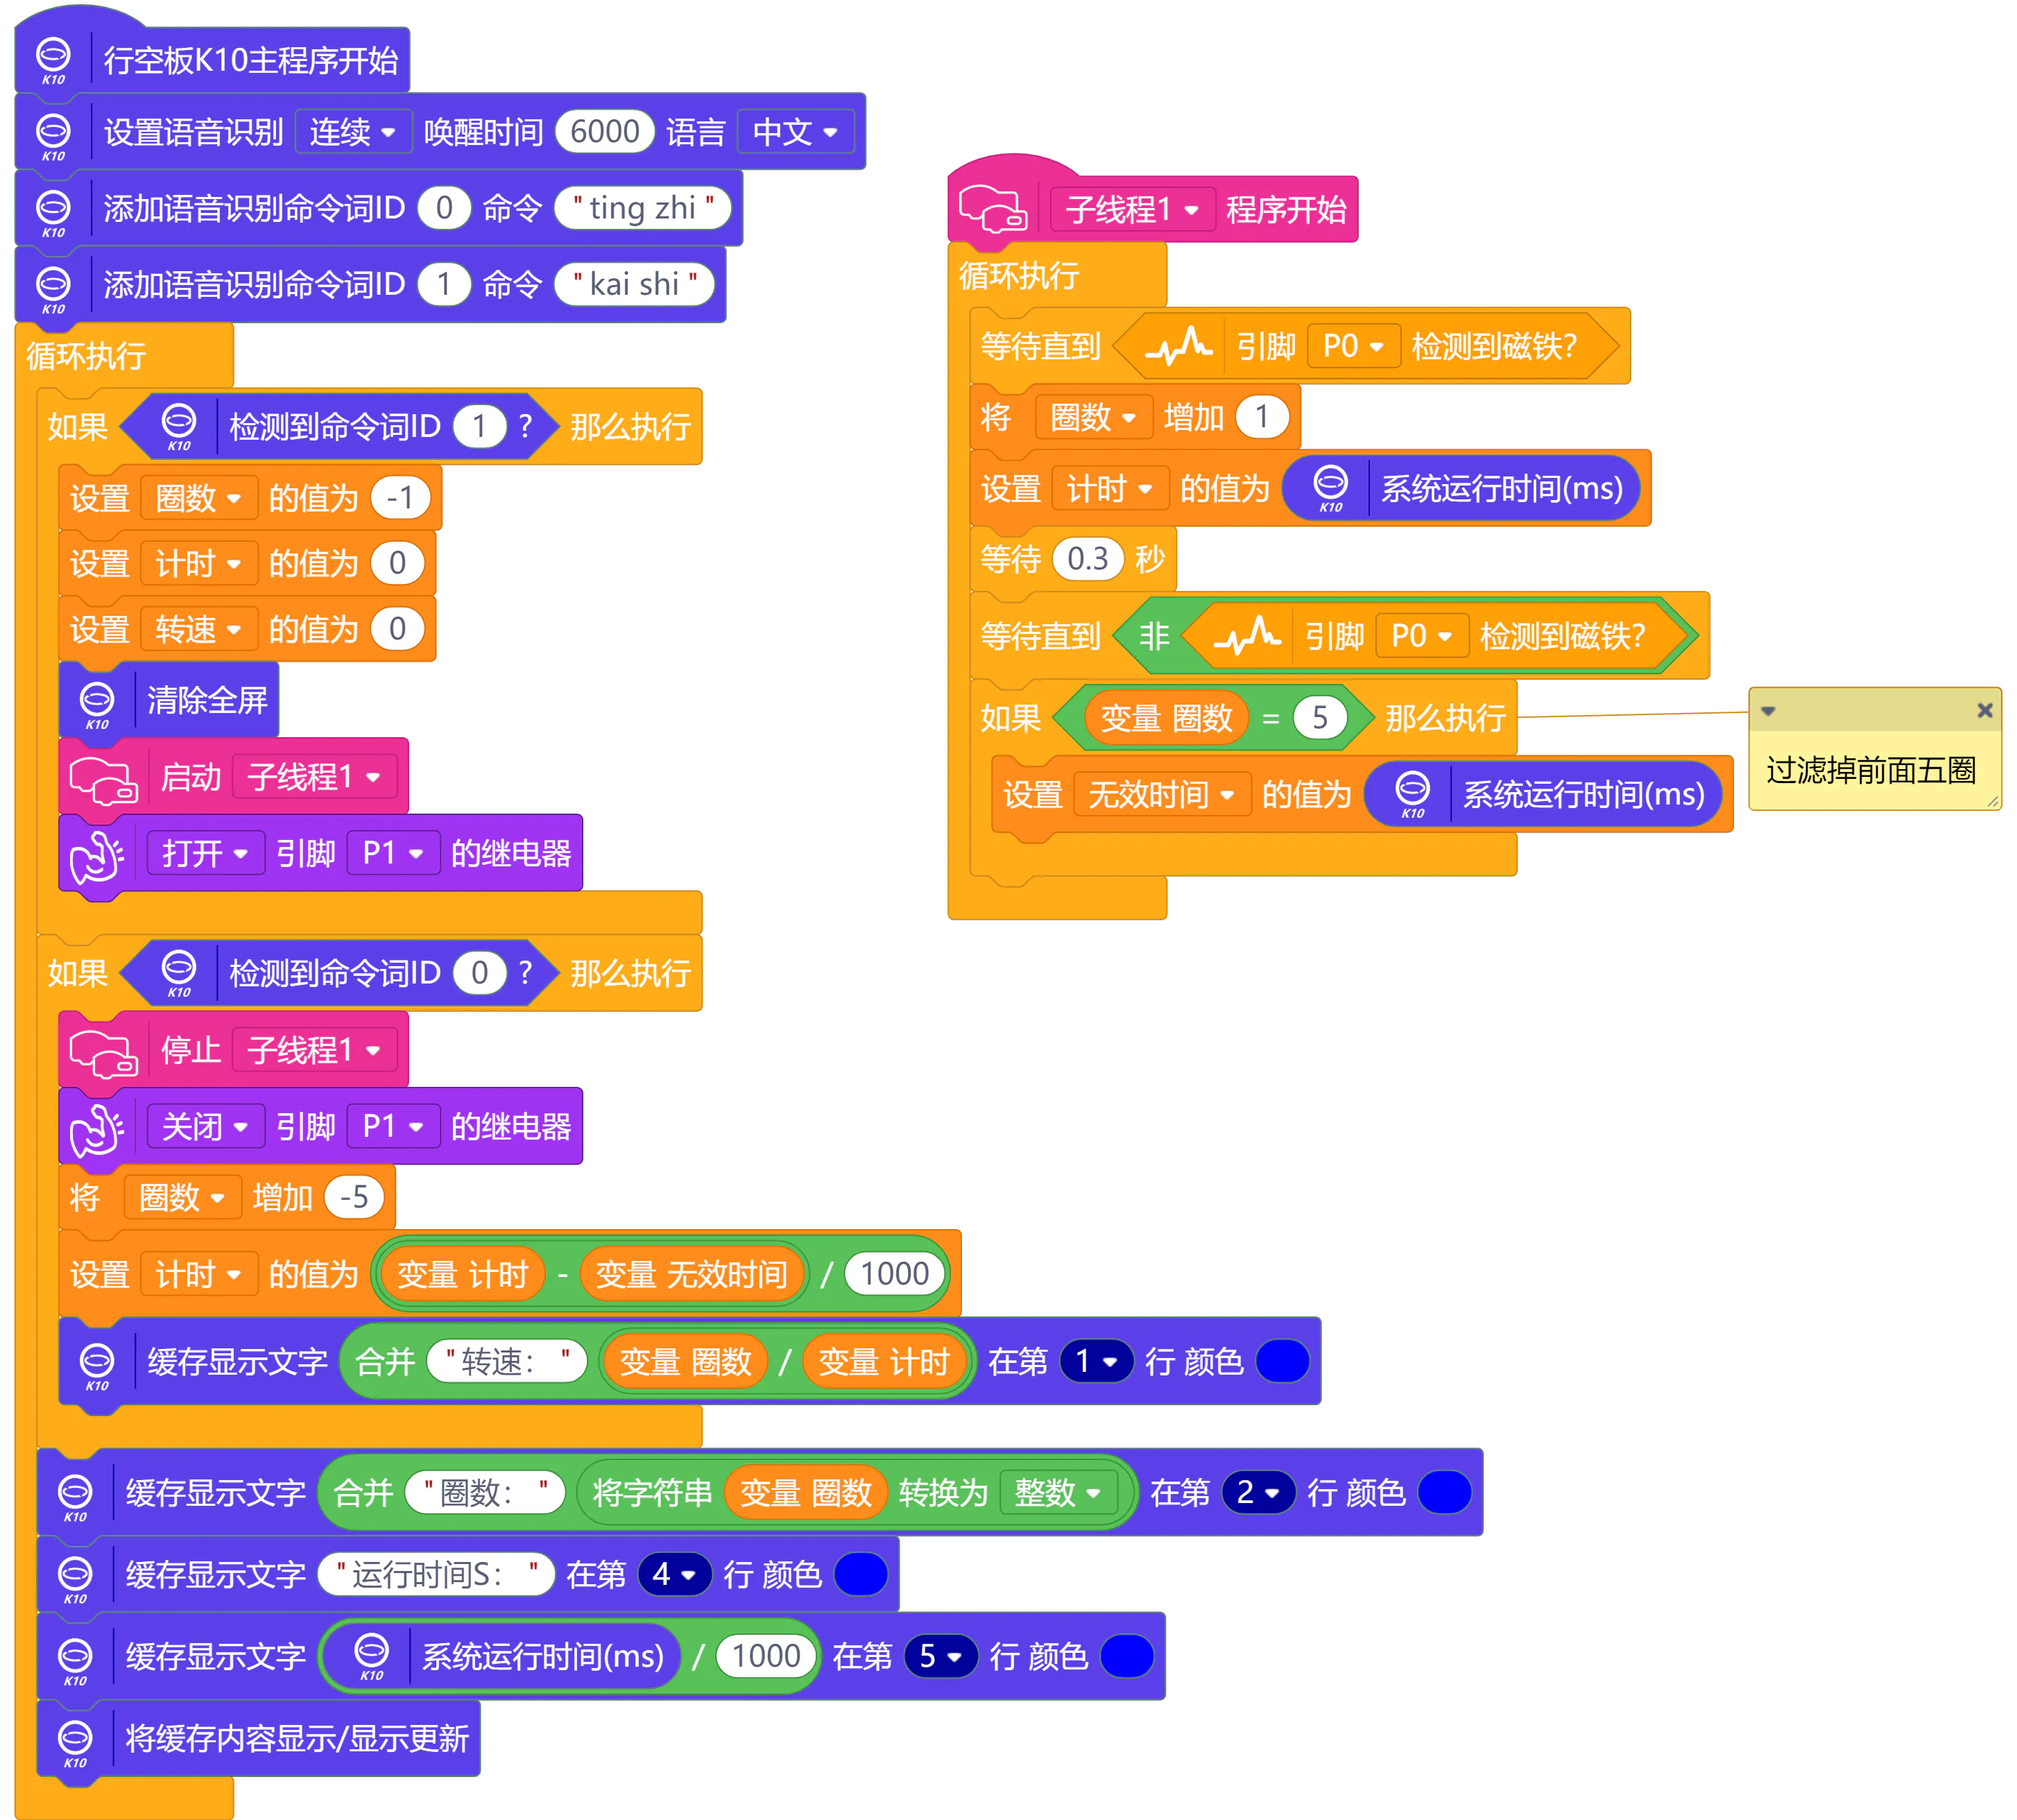Click the K10 icon on 设置语音识别 block
This screenshot has width=2017, height=1820.
pyautogui.click(x=53, y=137)
